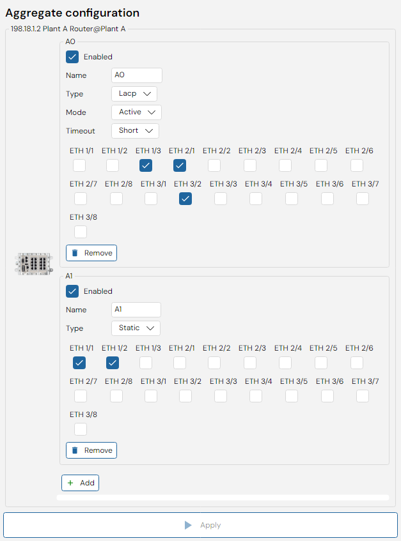The width and height of the screenshot is (401, 541).
Task: Uncheck ETH 1/1 in the A1 group
Action: coord(79,363)
